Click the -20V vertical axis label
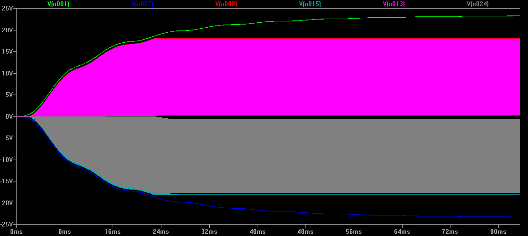This screenshot has width=528, height=236. tap(7, 202)
